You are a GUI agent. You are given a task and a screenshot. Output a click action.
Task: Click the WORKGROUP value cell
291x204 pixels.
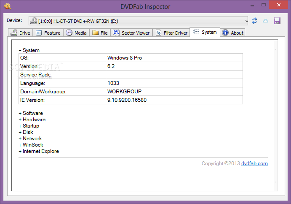point(174,92)
